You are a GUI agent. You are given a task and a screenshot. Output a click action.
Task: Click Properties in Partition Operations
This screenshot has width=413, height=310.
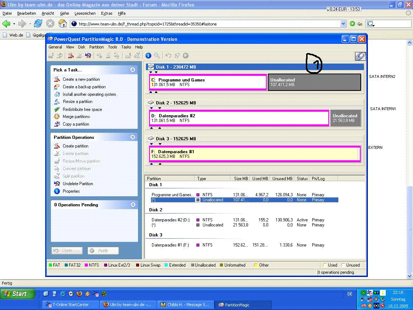[x=71, y=191]
